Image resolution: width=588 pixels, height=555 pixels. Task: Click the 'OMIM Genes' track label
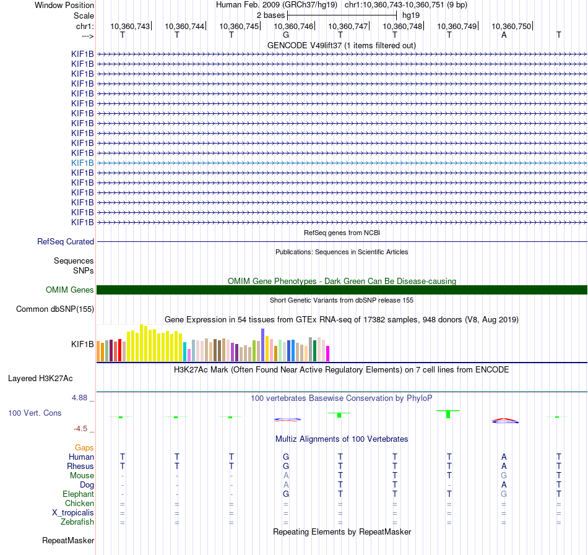click(x=70, y=290)
